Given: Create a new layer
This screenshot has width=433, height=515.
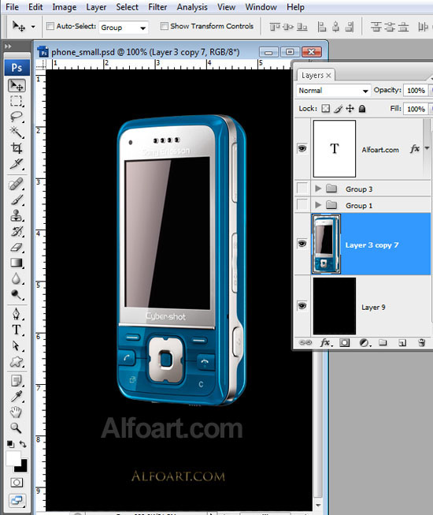Looking at the screenshot, I should coord(402,343).
